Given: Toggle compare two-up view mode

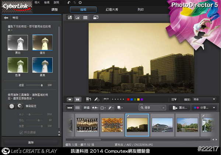Looking at the screenshot, I should point(77,100).
